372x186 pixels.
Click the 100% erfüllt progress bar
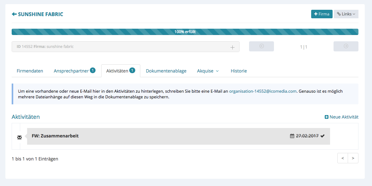185,32
